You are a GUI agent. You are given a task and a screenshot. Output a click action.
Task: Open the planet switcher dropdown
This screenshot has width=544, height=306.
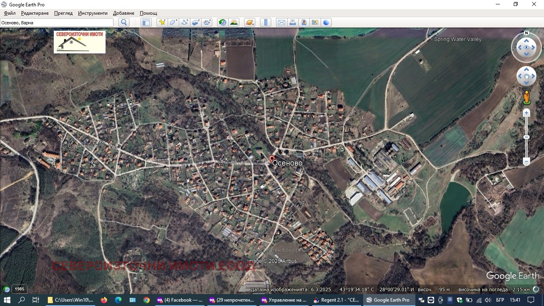[249, 23]
